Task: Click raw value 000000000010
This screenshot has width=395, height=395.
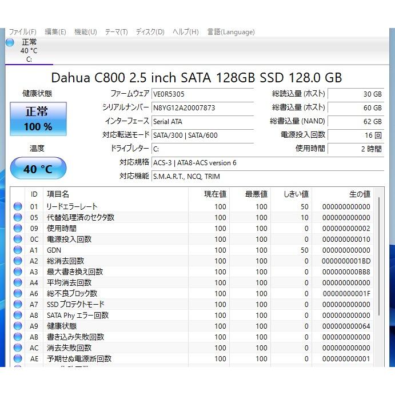Action: point(346,240)
